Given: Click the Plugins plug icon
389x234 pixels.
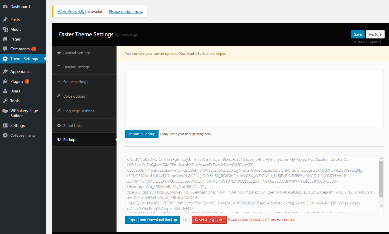Looking at the screenshot, I should click(5, 81).
